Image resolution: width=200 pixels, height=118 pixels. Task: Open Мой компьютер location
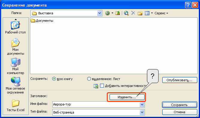[16, 66]
